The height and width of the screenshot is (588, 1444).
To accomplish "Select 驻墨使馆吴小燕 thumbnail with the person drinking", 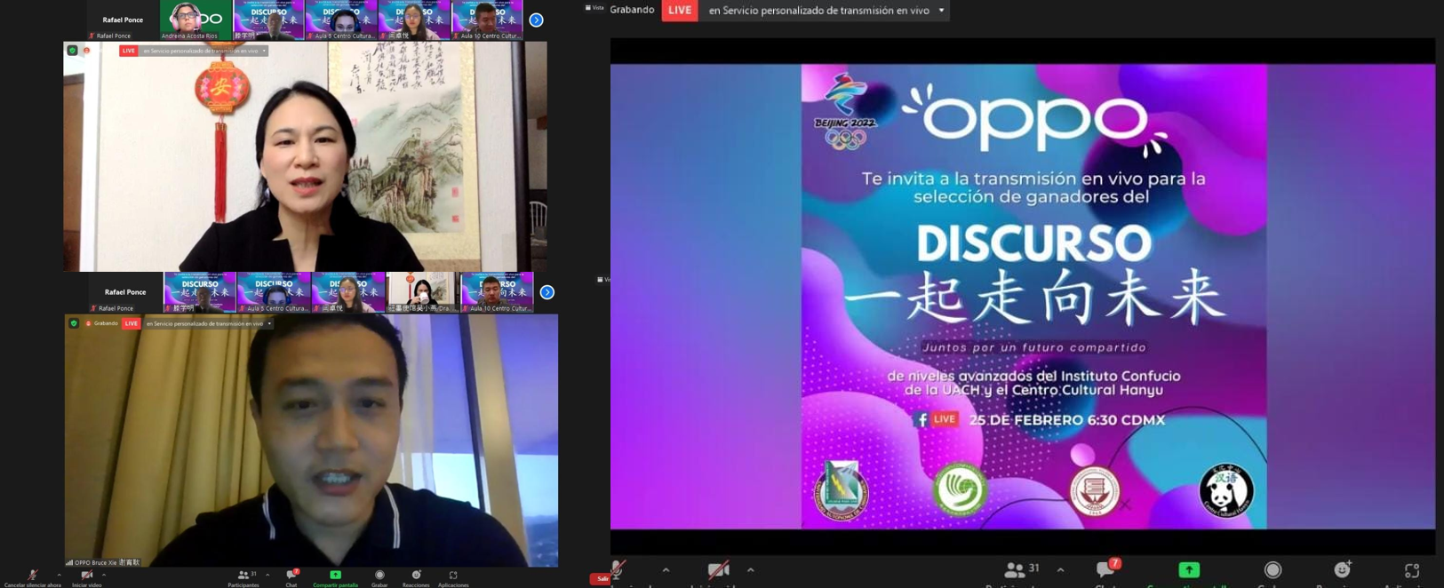I will click(422, 292).
